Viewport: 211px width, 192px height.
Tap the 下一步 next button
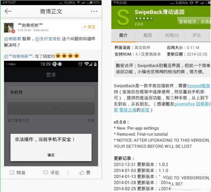51,108
